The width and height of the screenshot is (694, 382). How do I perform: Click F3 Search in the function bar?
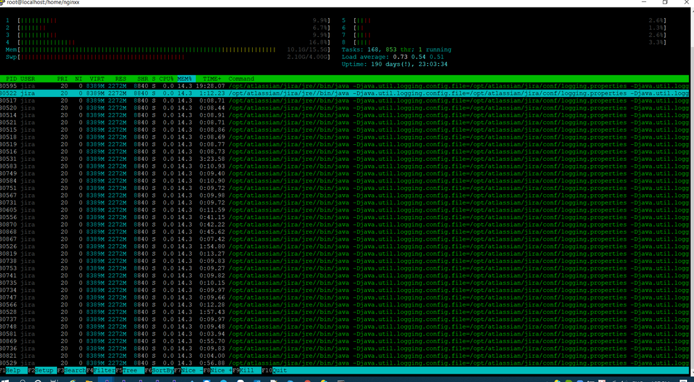point(72,370)
